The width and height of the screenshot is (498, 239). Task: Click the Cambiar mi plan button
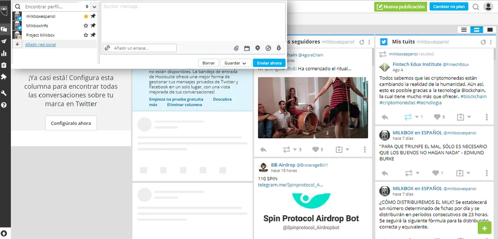point(449,7)
